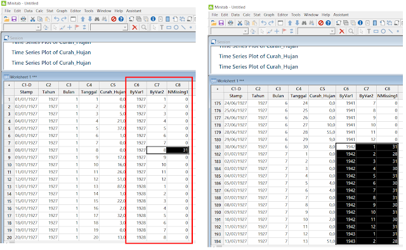
Task: Select row 8 header in left worksheet
Action: coord(9,150)
